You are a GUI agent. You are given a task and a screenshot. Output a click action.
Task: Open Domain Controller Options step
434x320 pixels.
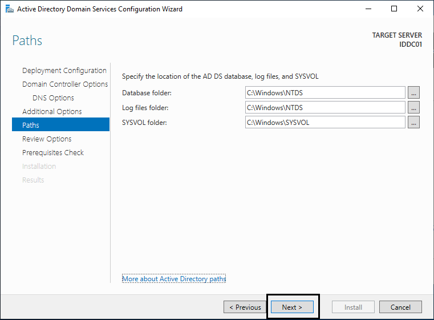pos(65,84)
